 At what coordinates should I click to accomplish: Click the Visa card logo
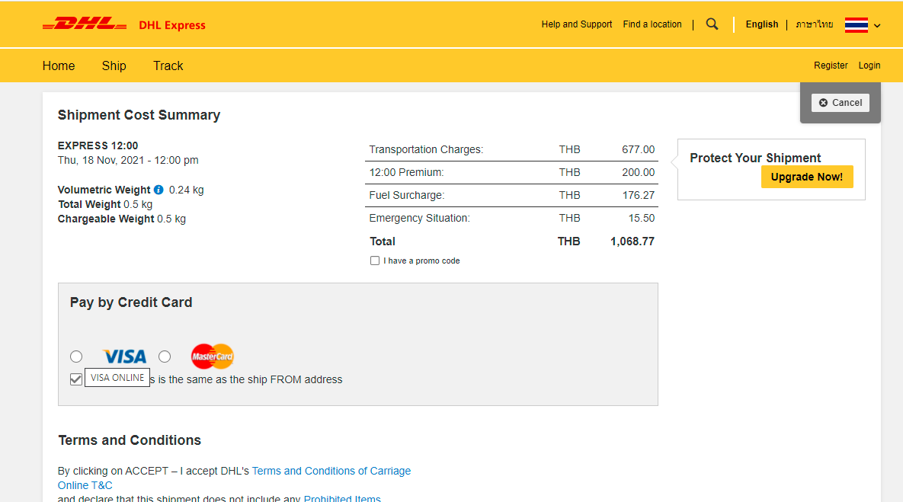tap(124, 357)
